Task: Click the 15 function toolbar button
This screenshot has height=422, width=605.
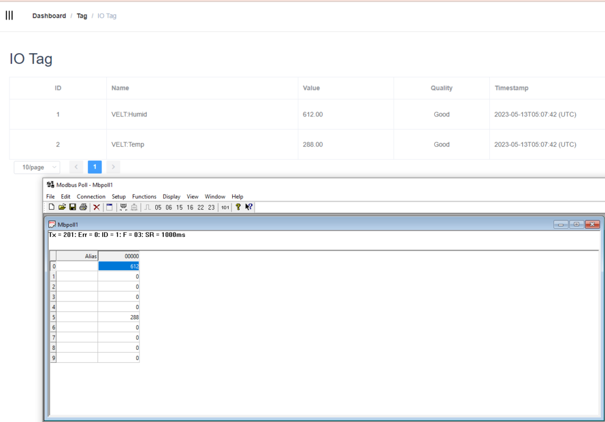Action: click(180, 207)
